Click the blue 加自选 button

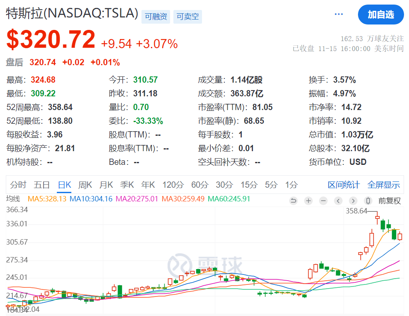[x=381, y=14]
